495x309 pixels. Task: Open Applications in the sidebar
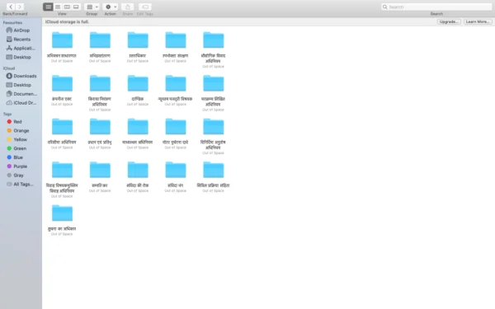pos(21,49)
